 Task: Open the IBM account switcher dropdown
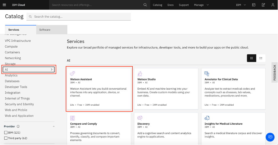point(241,5)
